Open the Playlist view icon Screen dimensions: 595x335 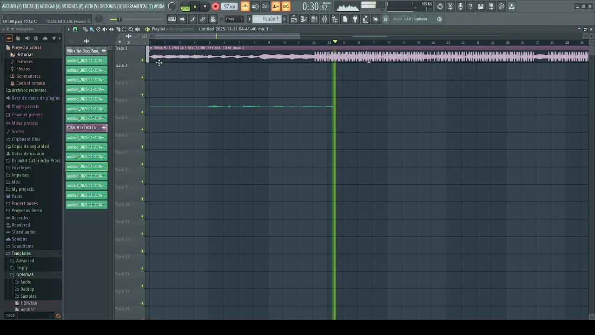click(294, 19)
